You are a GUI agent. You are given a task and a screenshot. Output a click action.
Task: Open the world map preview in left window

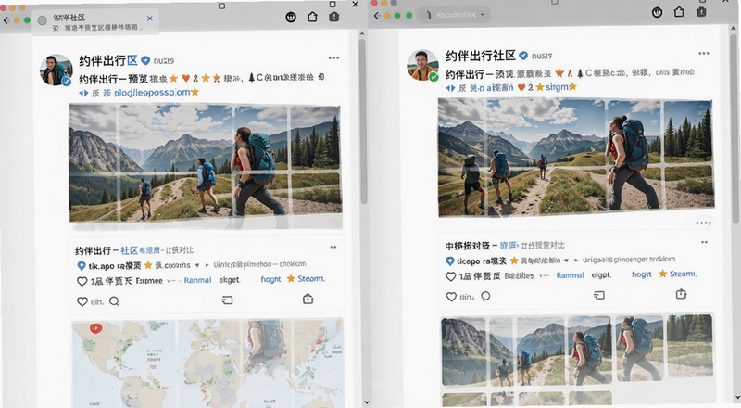point(207,363)
